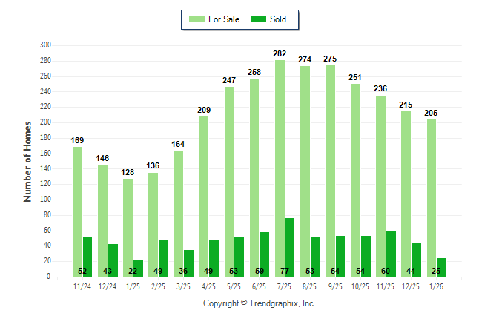
Task: Click the 6/25 Sold bar
Action: 265,254
